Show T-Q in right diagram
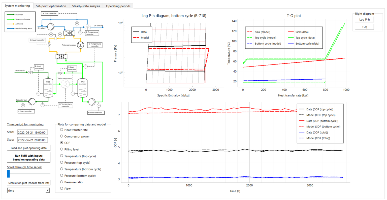The width and height of the screenshot is (387, 200). click(365, 27)
